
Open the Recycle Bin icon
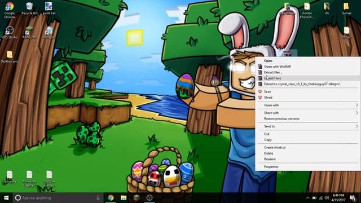tap(29, 9)
